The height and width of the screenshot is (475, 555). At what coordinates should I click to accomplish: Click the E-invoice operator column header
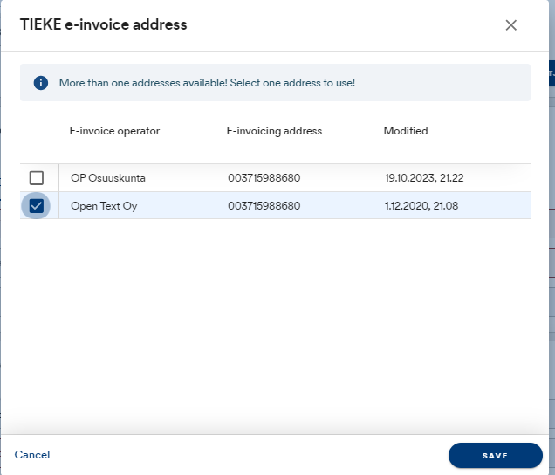tap(114, 131)
